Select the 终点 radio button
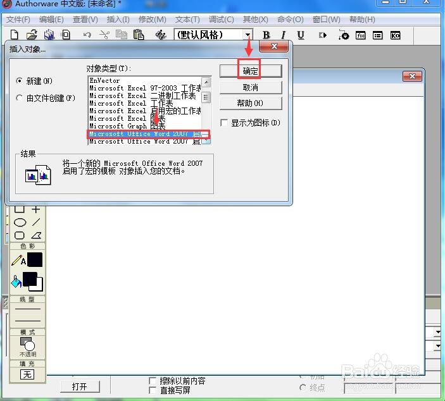This screenshot has width=445, height=401. point(303,387)
